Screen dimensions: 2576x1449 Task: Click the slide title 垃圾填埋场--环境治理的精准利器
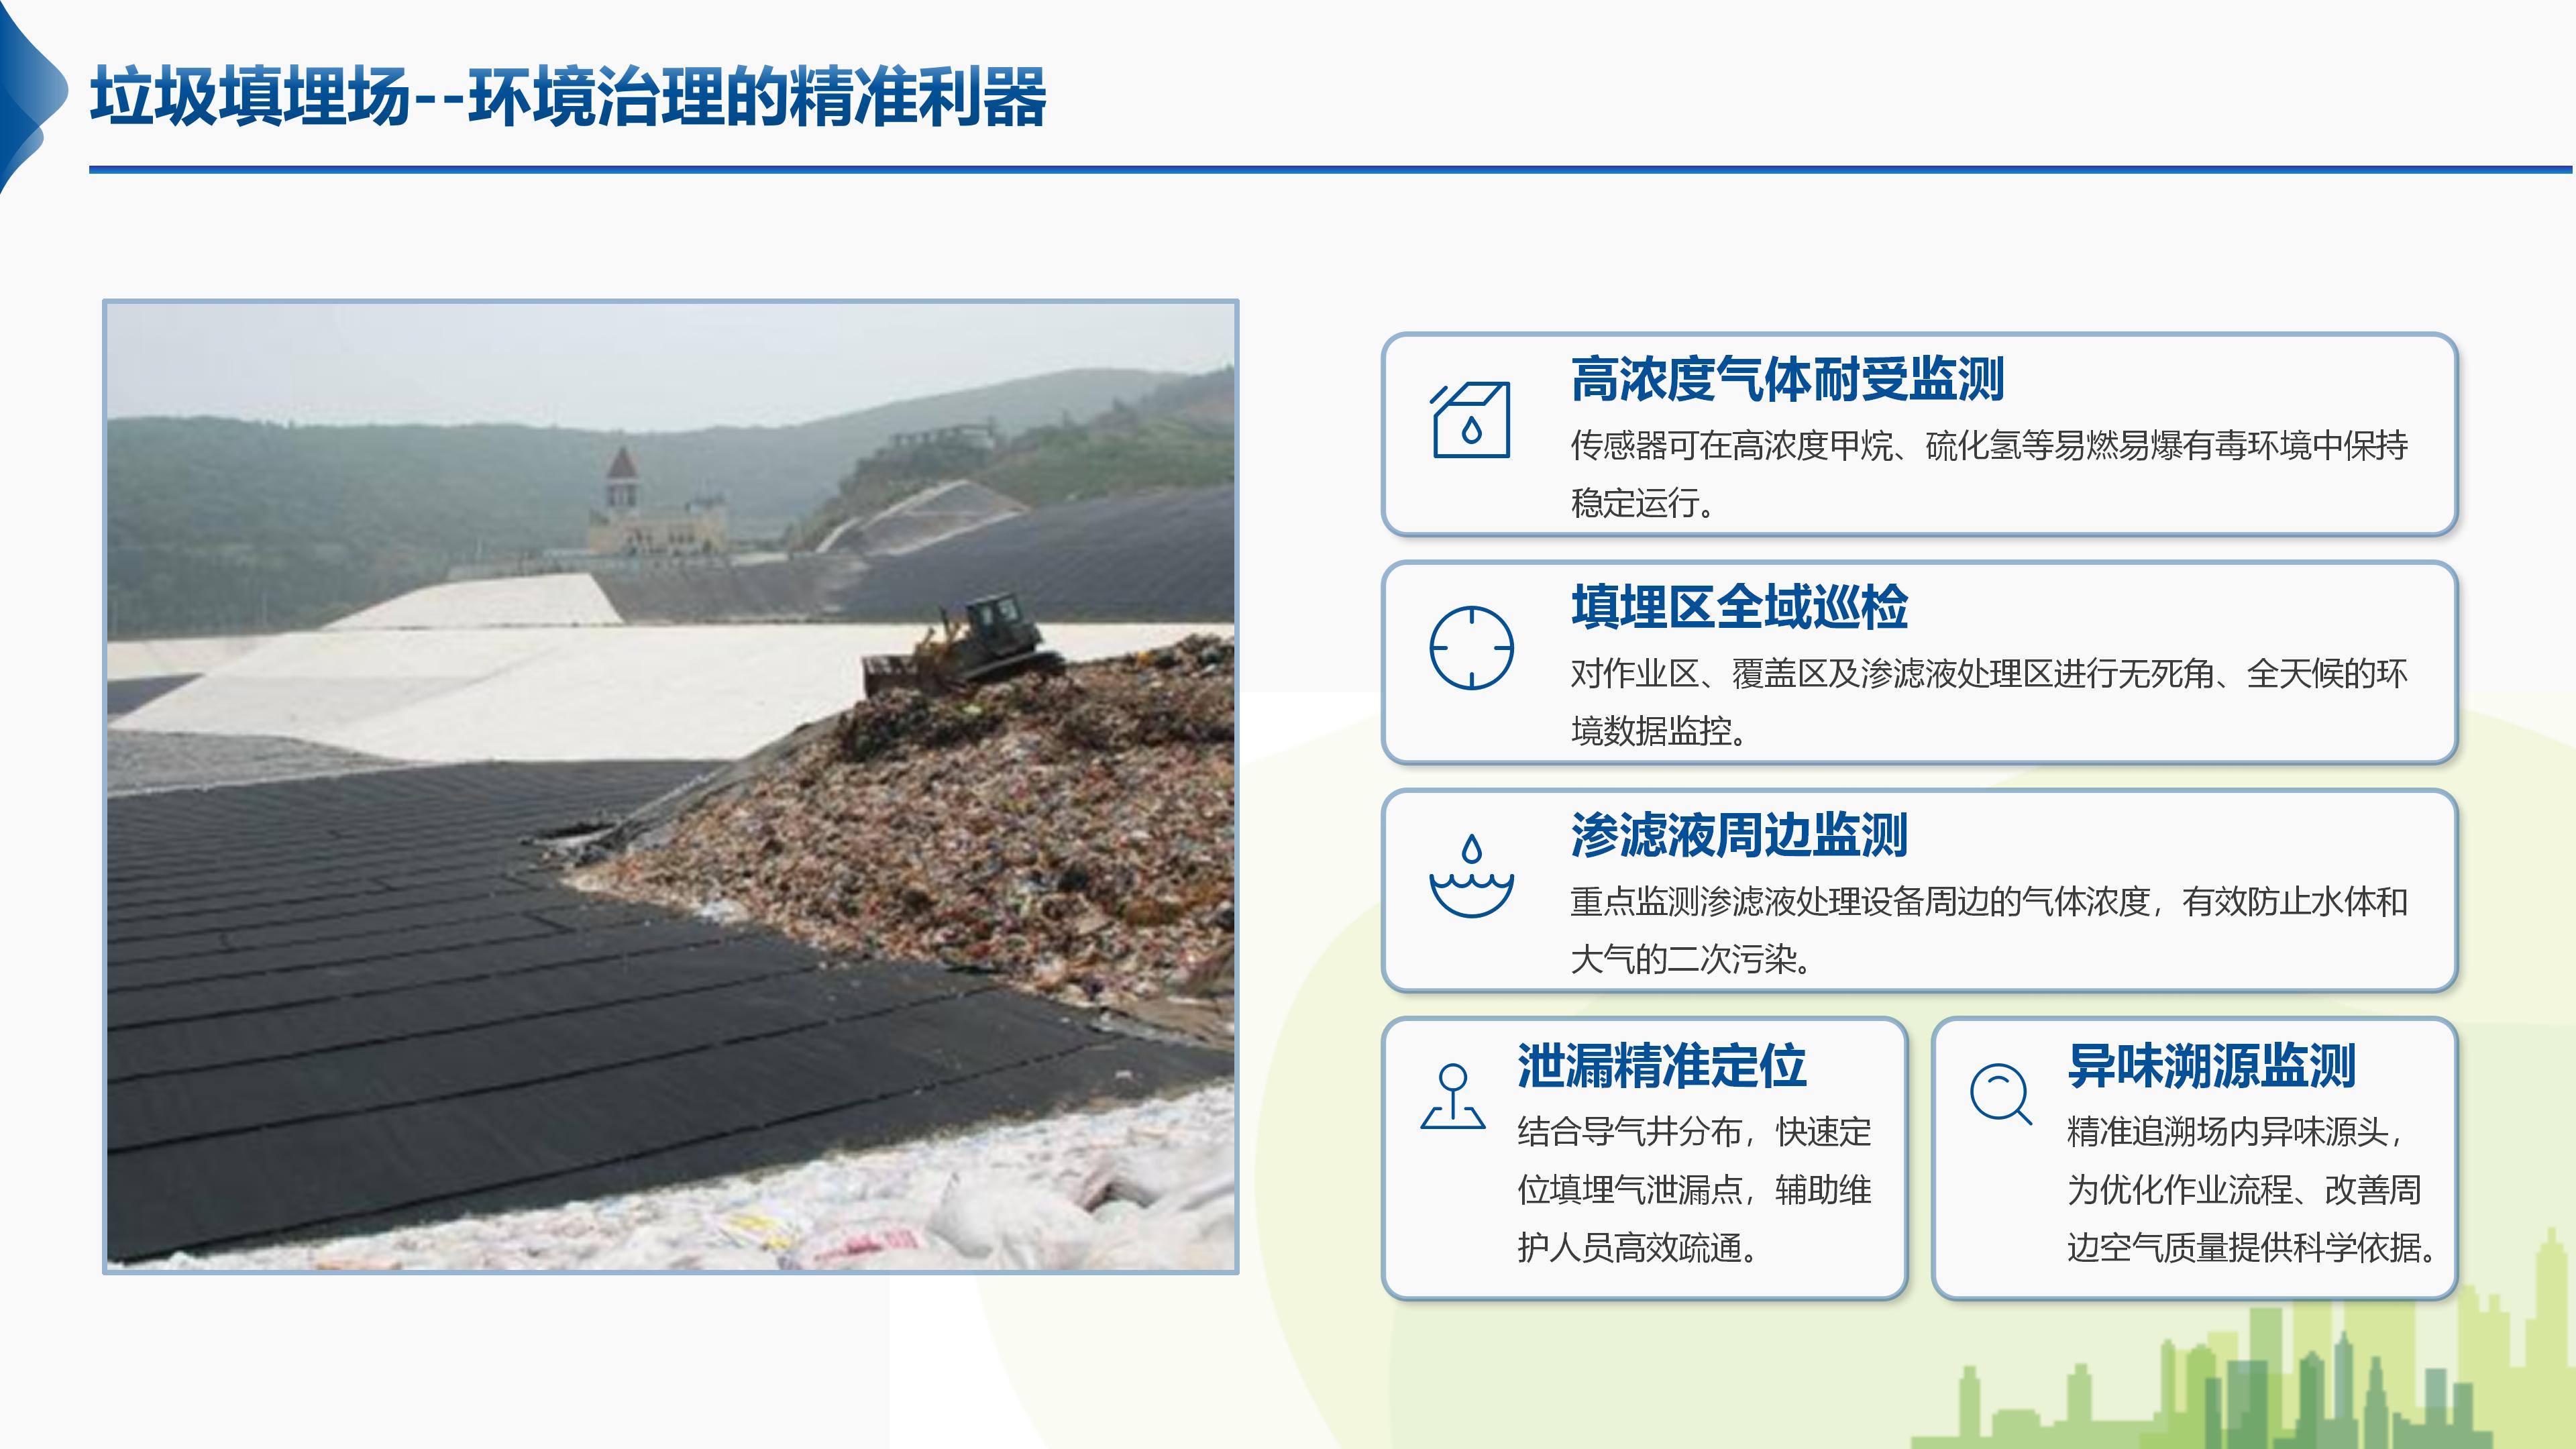568,97
